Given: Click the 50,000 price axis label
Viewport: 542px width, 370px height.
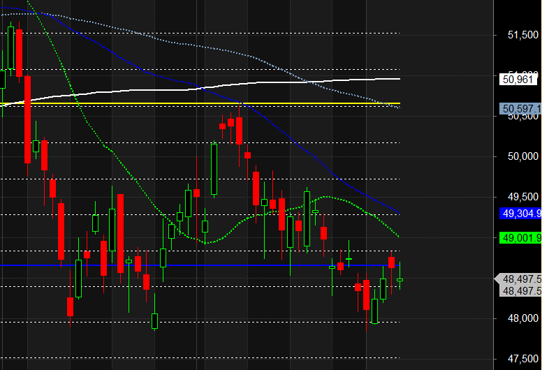Looking at the screenshot, I should point(523,156).
